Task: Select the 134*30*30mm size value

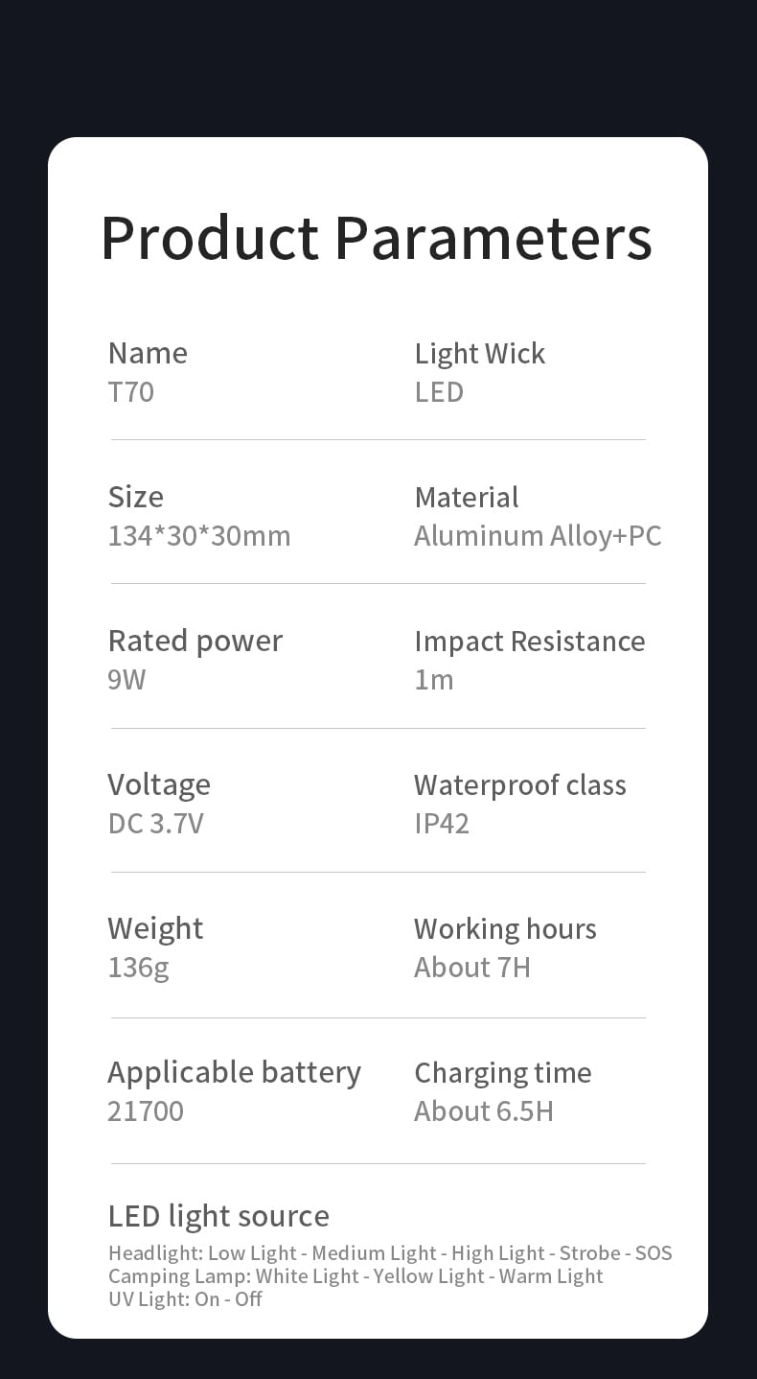Action: click(199, 535)
